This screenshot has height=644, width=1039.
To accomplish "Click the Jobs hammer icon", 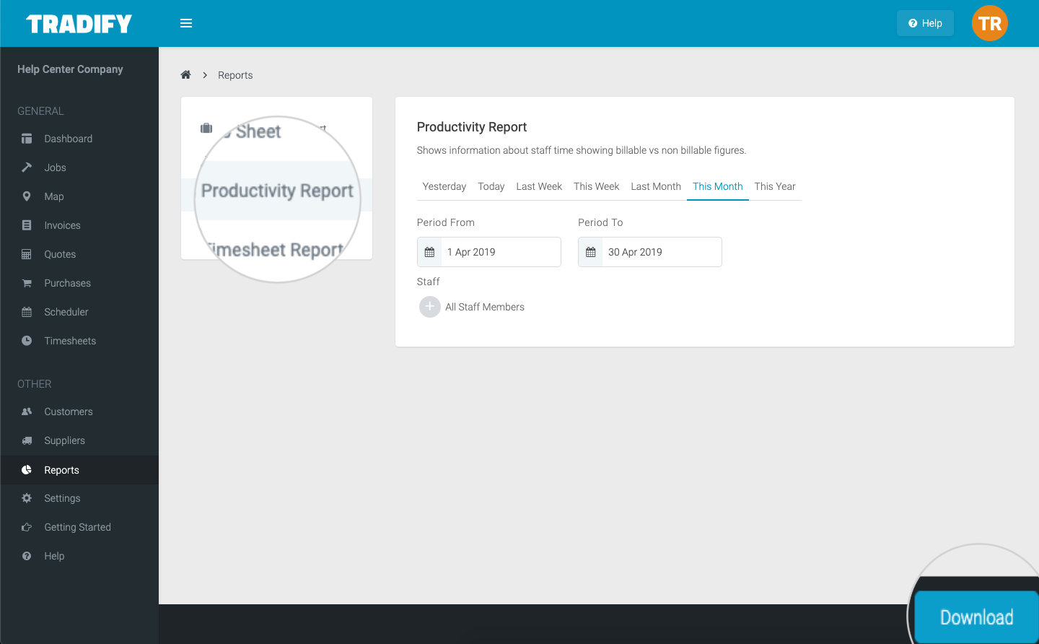I will (27, 167).
